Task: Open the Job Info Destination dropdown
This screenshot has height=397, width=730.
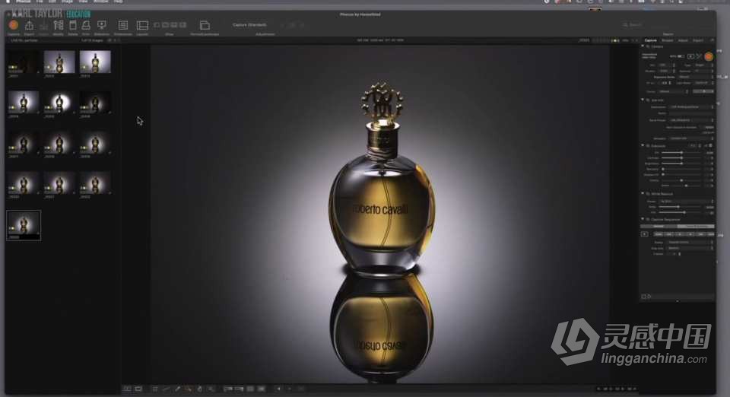Action: tap(692, 107)
